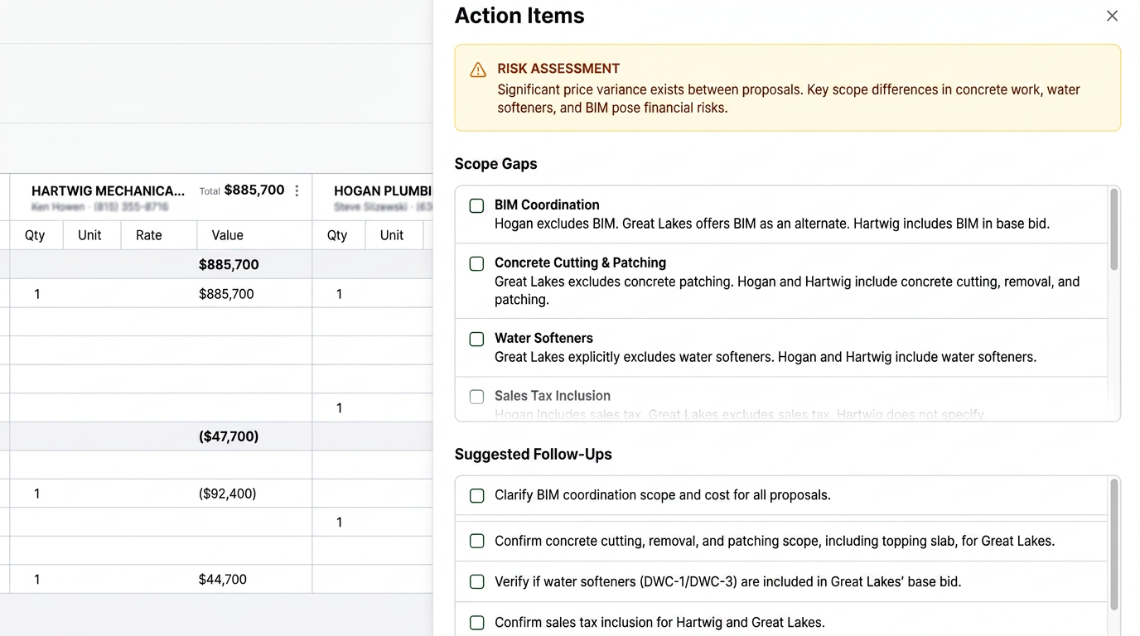
Task: Click the Risk Assessment warning triangle icon
Action: click(x=477, y=70)
